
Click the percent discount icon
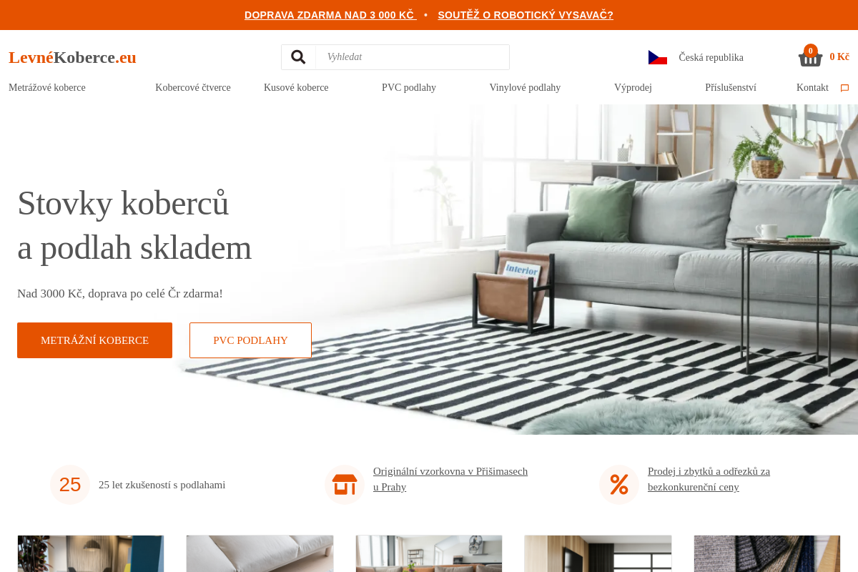click(619, 485)
